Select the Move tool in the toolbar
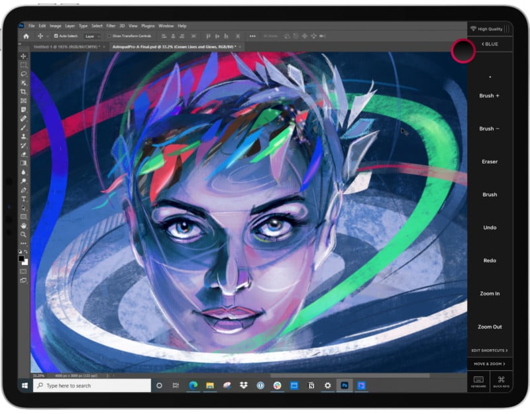 23,56
